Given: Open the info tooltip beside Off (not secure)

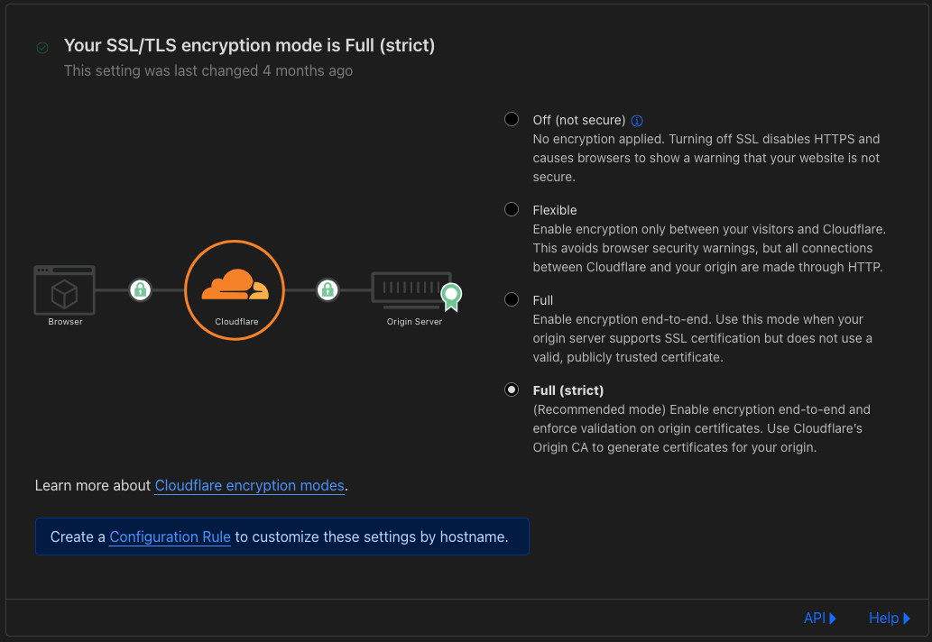Looking at the screenshot, I should point(637,120).
